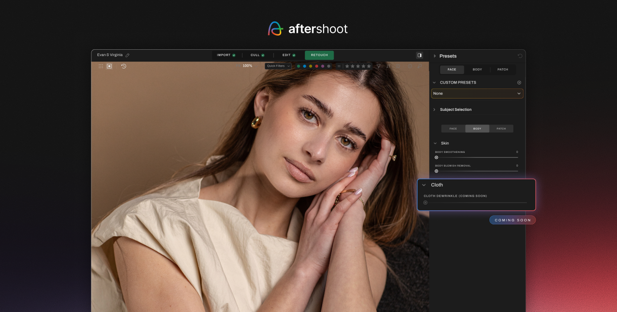Filter by the green color label
617x312 pixels.
298,66
